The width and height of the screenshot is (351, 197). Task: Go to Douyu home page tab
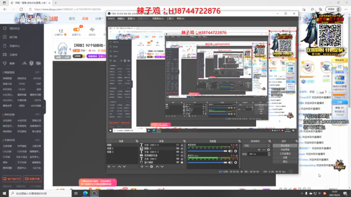point(72,19)
